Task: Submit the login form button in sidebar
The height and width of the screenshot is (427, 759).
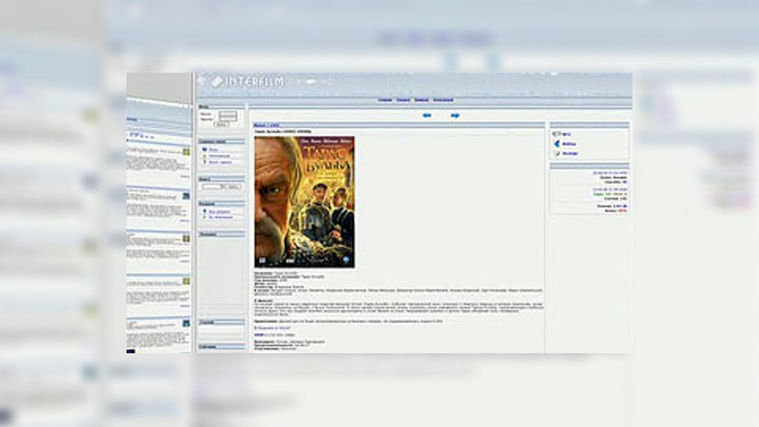Action: 221,125
